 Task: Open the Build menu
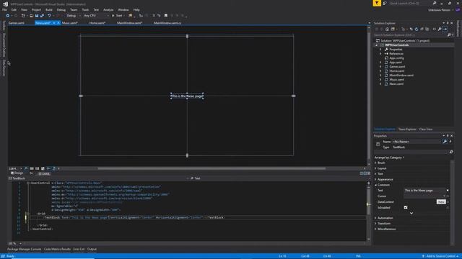pos(49,9)
